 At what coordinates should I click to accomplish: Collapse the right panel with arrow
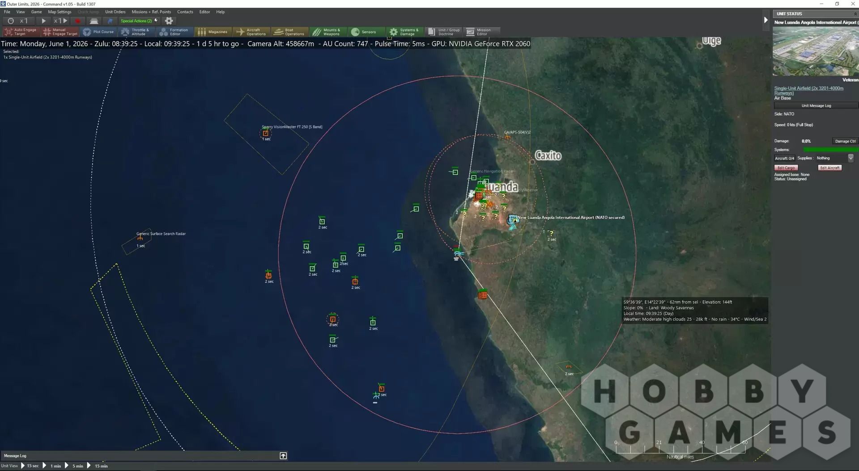(x=766, y=20)
